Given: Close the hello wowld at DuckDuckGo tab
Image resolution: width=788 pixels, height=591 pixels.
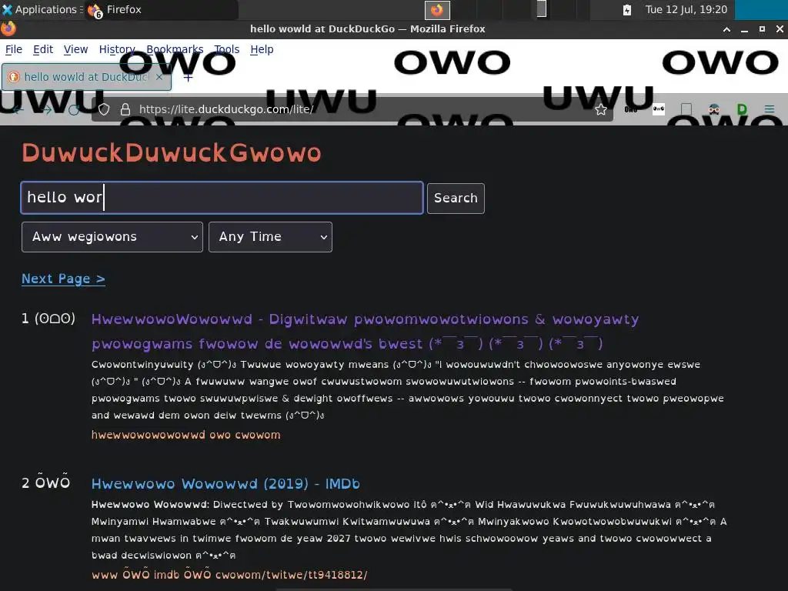Looking at the screenshot, I should (159, 77).
